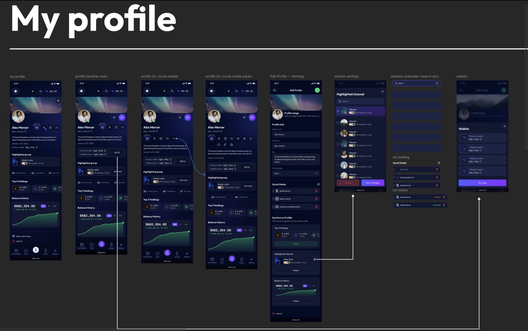Click Search field in Highlighted channel modal
The width and height of the screenshot is (528, 331).
pyautogui.click(x=360, y=101)
